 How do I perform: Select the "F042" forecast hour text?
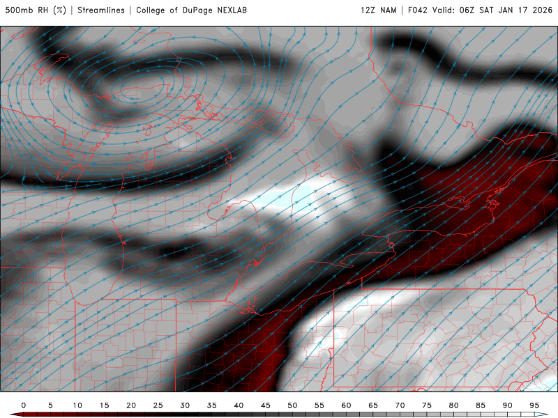point(417,10)
